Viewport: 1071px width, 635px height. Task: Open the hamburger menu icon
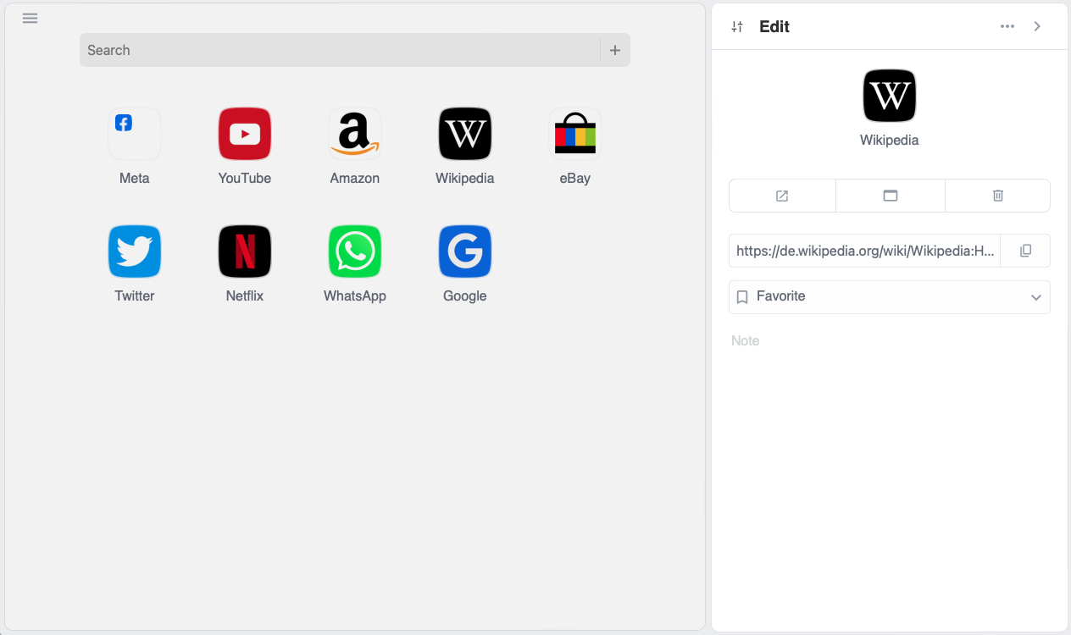[31, 19]
